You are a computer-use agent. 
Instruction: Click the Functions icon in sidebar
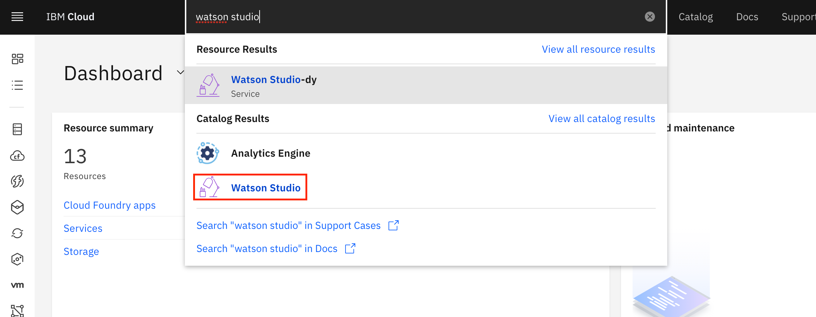tap(17, 181)
